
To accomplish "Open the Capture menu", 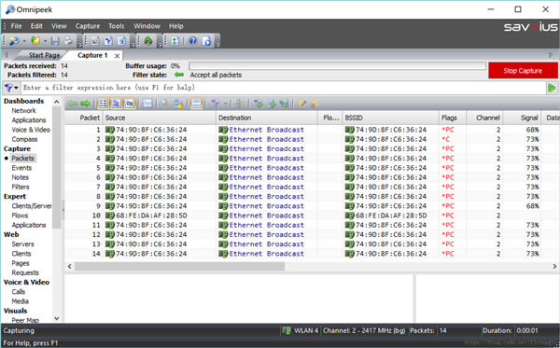I will coord(88,26).
